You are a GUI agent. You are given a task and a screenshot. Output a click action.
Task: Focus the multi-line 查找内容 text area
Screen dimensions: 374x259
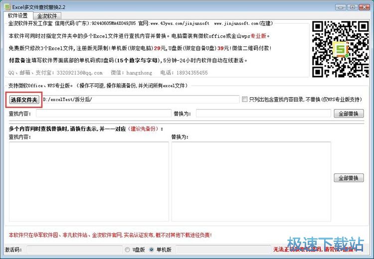89,181
